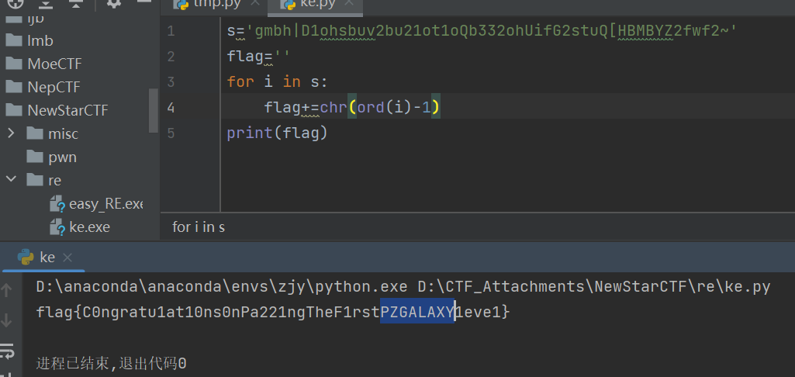Close the ke run tab
795x377 pixels.
click(x=67, y=257)
